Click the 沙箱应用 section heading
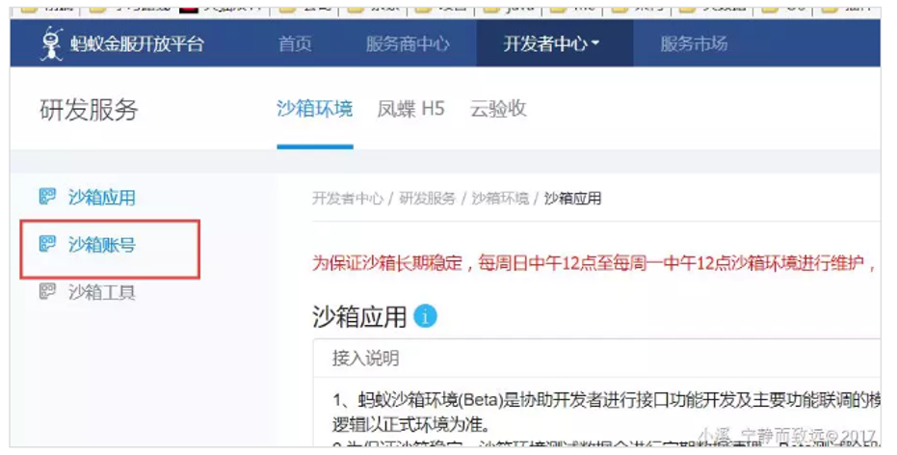Viewport: 897px width, 455px height. [x=359, y=316]
